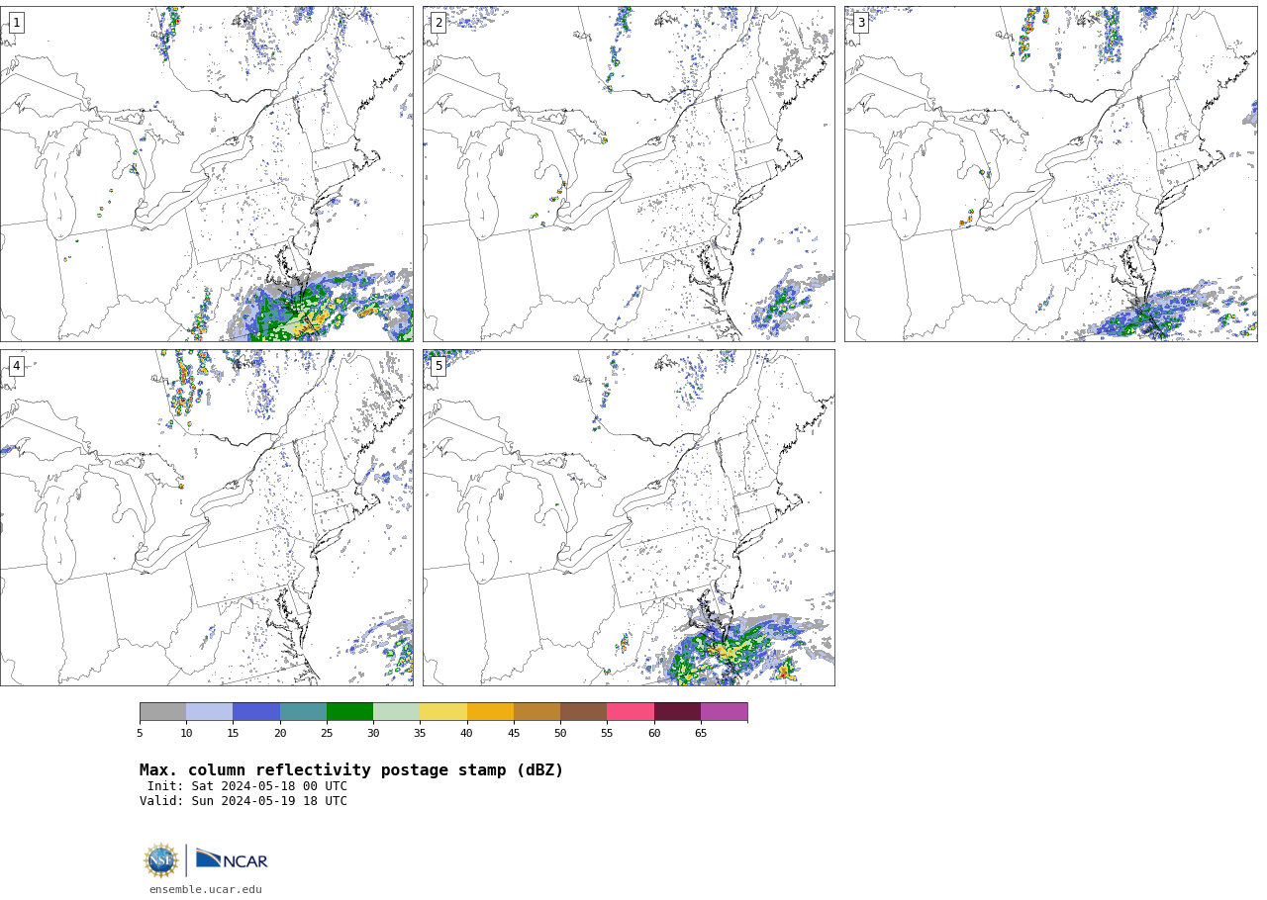Click the number 4 panel label
The width and height of the screenshot is (1267, 900).
16,366
